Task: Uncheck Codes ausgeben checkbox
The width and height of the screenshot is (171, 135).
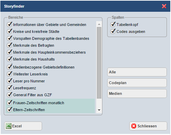Action: point(113,31)
